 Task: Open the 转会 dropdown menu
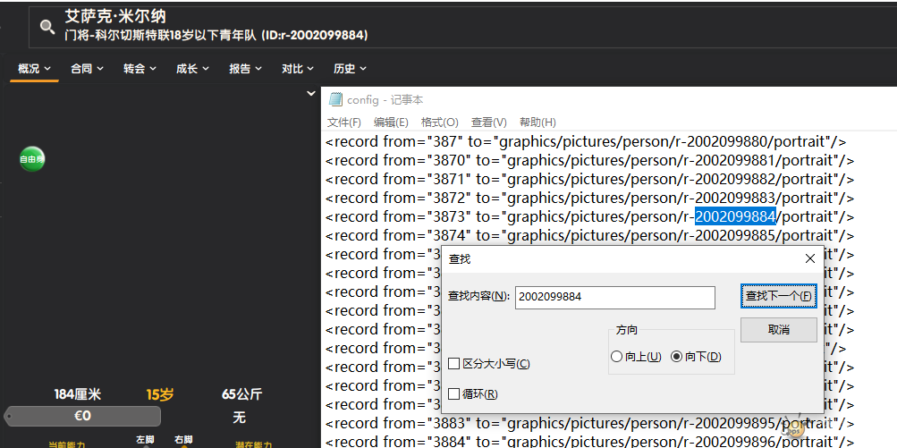click(140, 69)
